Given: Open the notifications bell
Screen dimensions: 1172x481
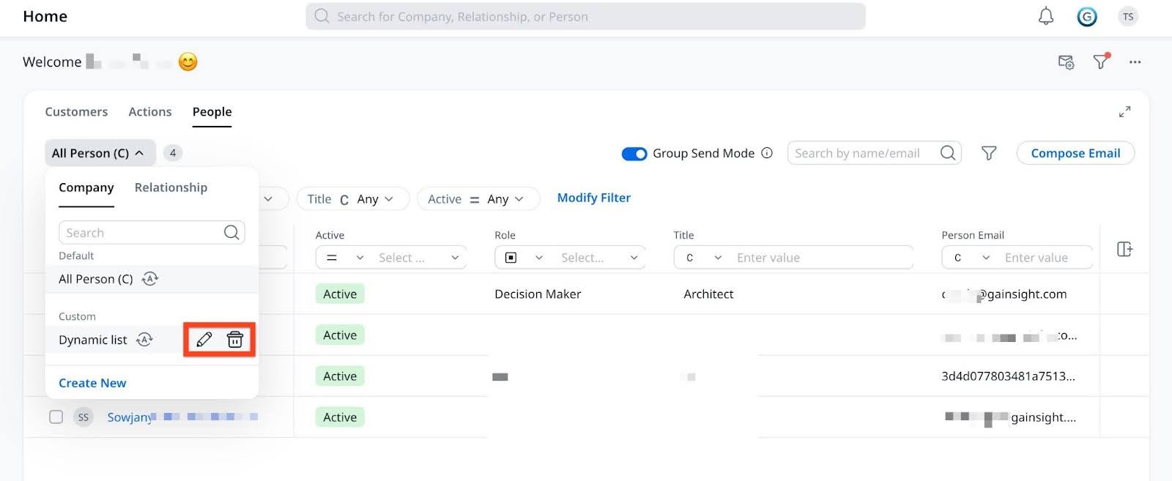Looking at the screenshot, I should point(1045,16).
